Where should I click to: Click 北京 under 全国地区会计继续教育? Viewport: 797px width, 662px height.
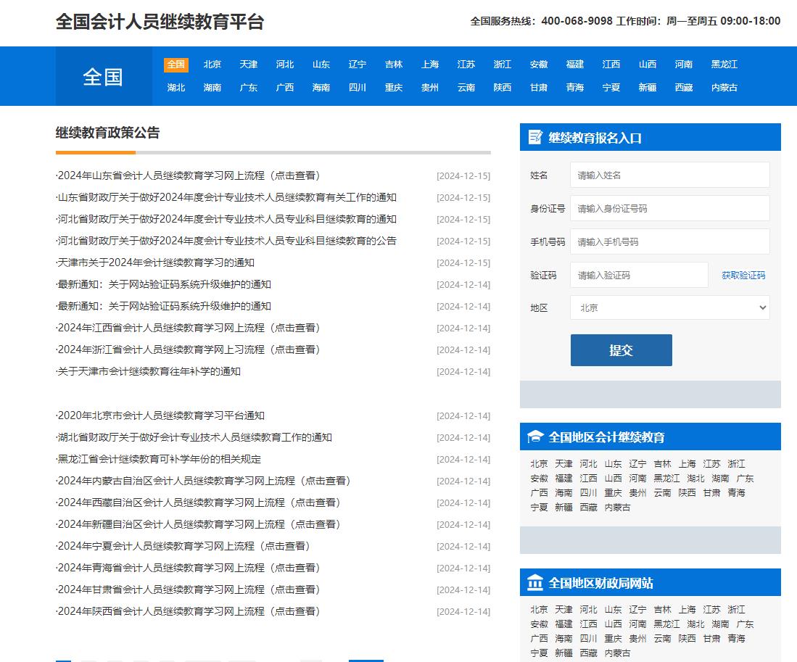pyautogui.click(x=539, y=464)
